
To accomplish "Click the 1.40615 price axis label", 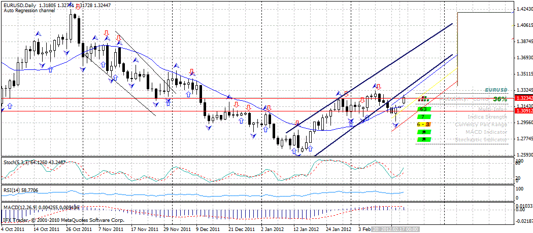I will pos(524,25).
